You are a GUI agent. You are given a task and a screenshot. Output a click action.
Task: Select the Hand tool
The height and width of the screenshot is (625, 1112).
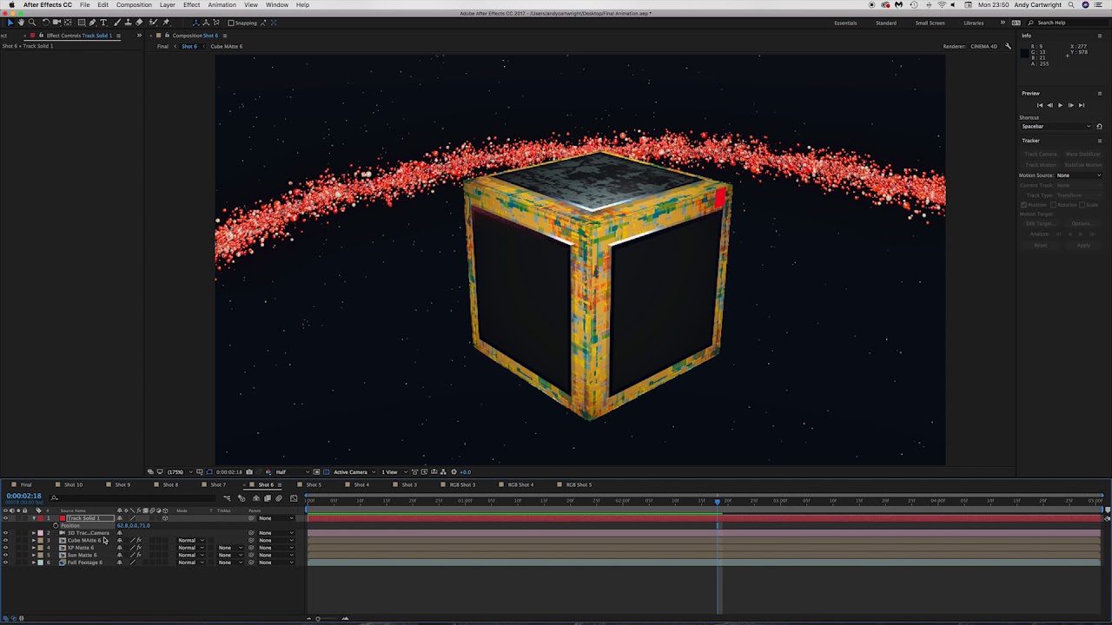(x=21, y=23)
